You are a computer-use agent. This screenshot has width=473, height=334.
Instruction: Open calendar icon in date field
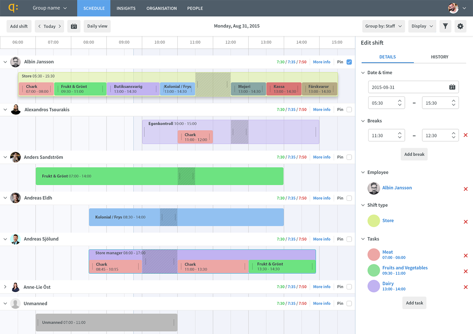pyautogui.click(x=452, y=87)
